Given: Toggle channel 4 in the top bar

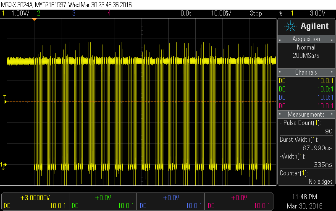Looking at the screenshot, I should 109,13.
